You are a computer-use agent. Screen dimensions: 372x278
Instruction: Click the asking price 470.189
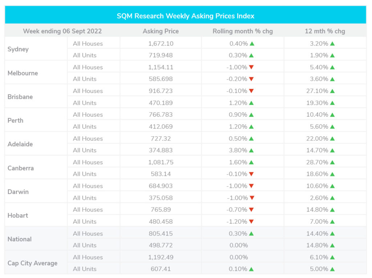161,103
